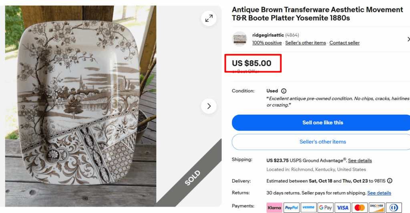The image size is (410, 213).
Task: Show the next product photo
Action: coord(209,106)
